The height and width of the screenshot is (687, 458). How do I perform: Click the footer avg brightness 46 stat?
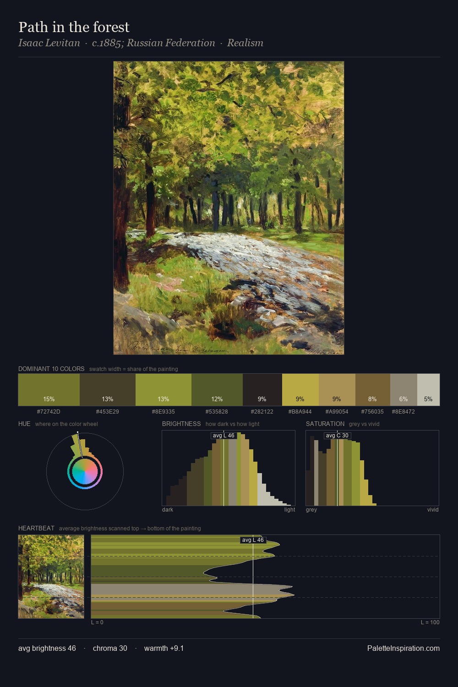(47, 648)
